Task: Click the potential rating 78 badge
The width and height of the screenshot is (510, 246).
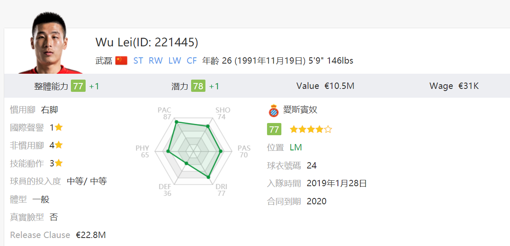Action: coord(198,86)
